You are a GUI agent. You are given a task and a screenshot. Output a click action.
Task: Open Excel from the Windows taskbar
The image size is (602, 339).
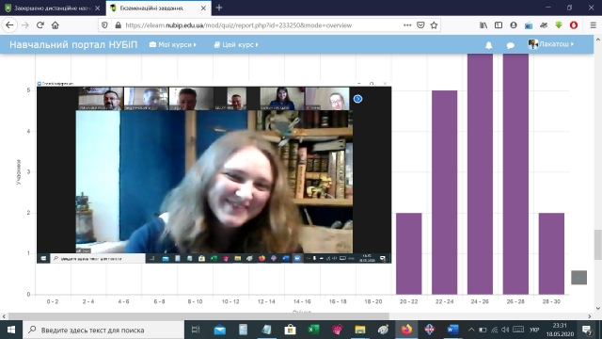tap(313, 330)
